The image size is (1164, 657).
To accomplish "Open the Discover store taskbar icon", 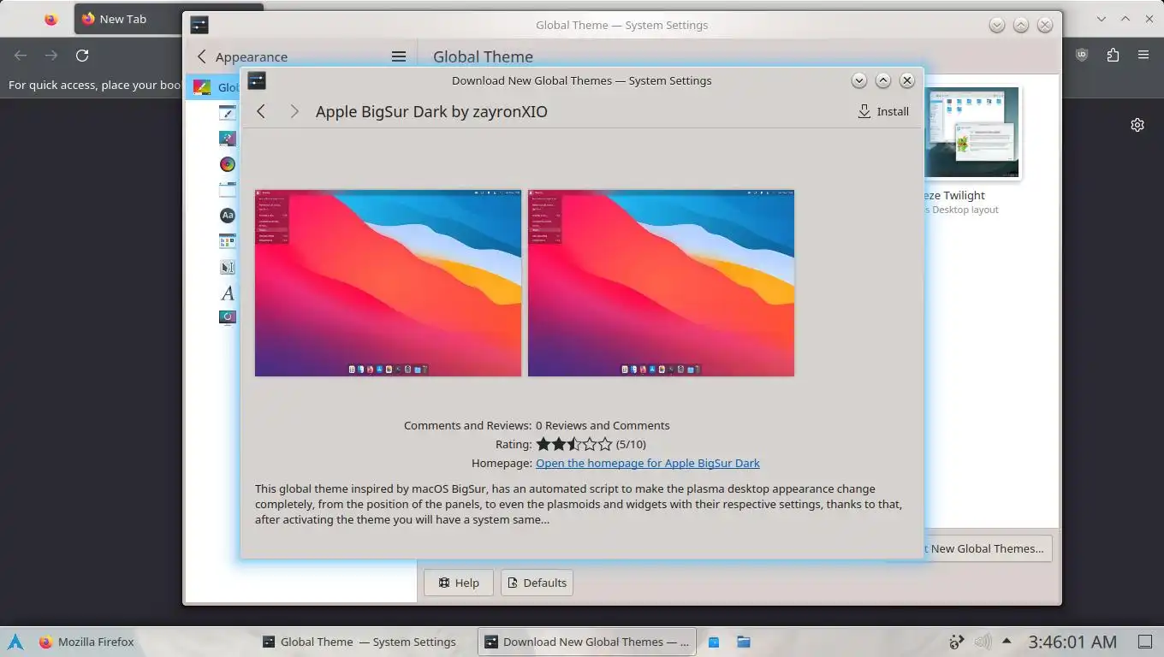I will click(x=714, y=642).
